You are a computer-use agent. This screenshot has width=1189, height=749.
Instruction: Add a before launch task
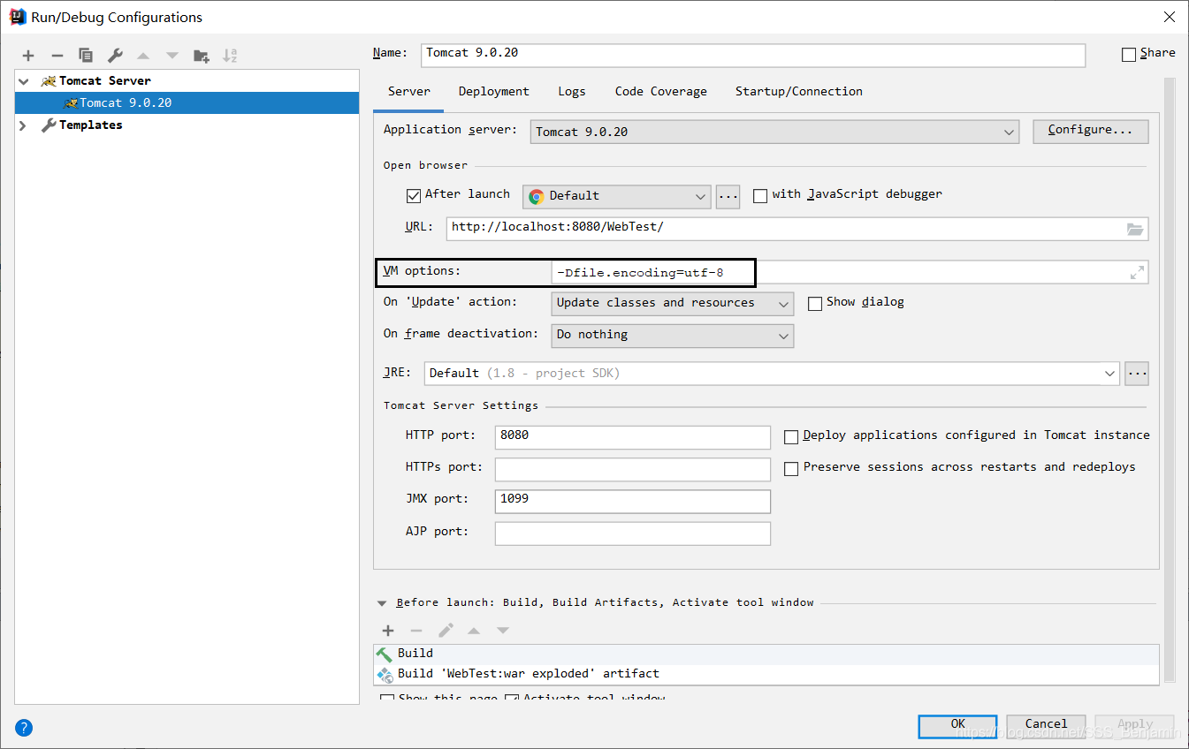click(x=388, y=631)
